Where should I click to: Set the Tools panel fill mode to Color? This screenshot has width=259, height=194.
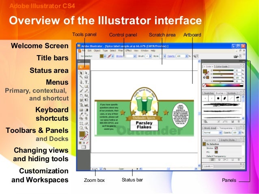click(x=80, y=143)
